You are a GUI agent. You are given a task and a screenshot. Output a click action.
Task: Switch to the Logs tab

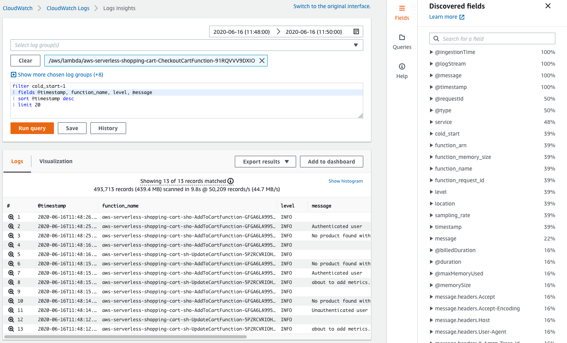[x=17, y=161]
